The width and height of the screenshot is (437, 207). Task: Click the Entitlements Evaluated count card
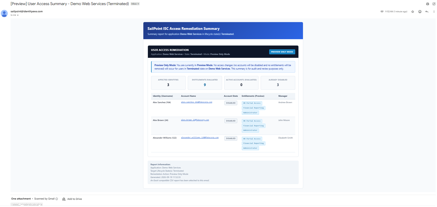click(205, 83)
